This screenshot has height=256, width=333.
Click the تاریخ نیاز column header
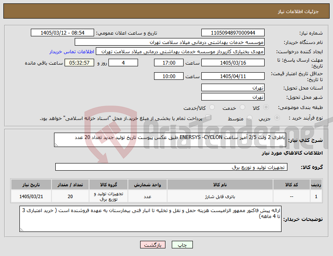[x=31, y=185]
